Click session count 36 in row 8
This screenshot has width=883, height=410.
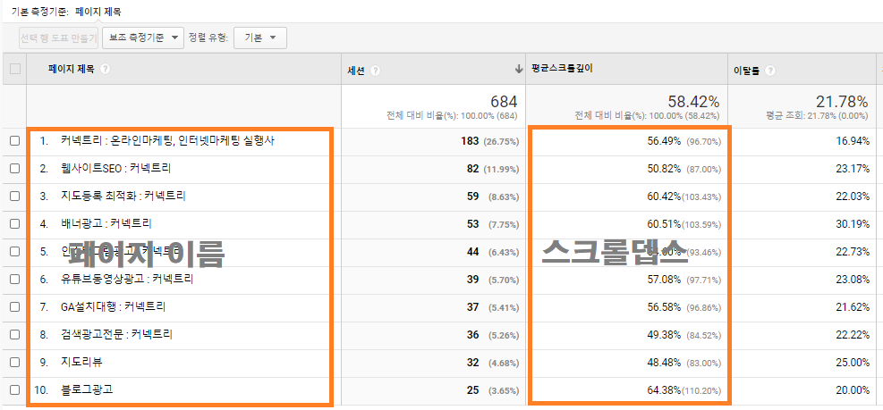[x=472, y=335]
